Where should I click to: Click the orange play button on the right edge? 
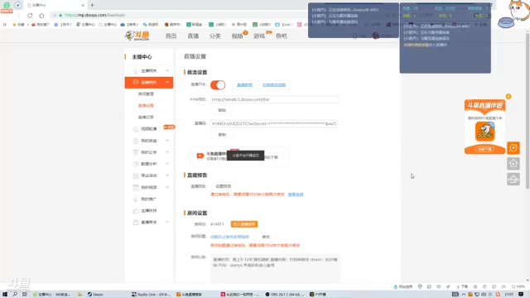[513, 147]
